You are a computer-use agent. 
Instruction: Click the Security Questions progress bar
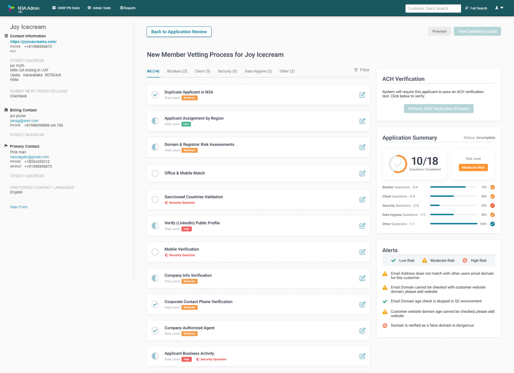coord(453,205)
